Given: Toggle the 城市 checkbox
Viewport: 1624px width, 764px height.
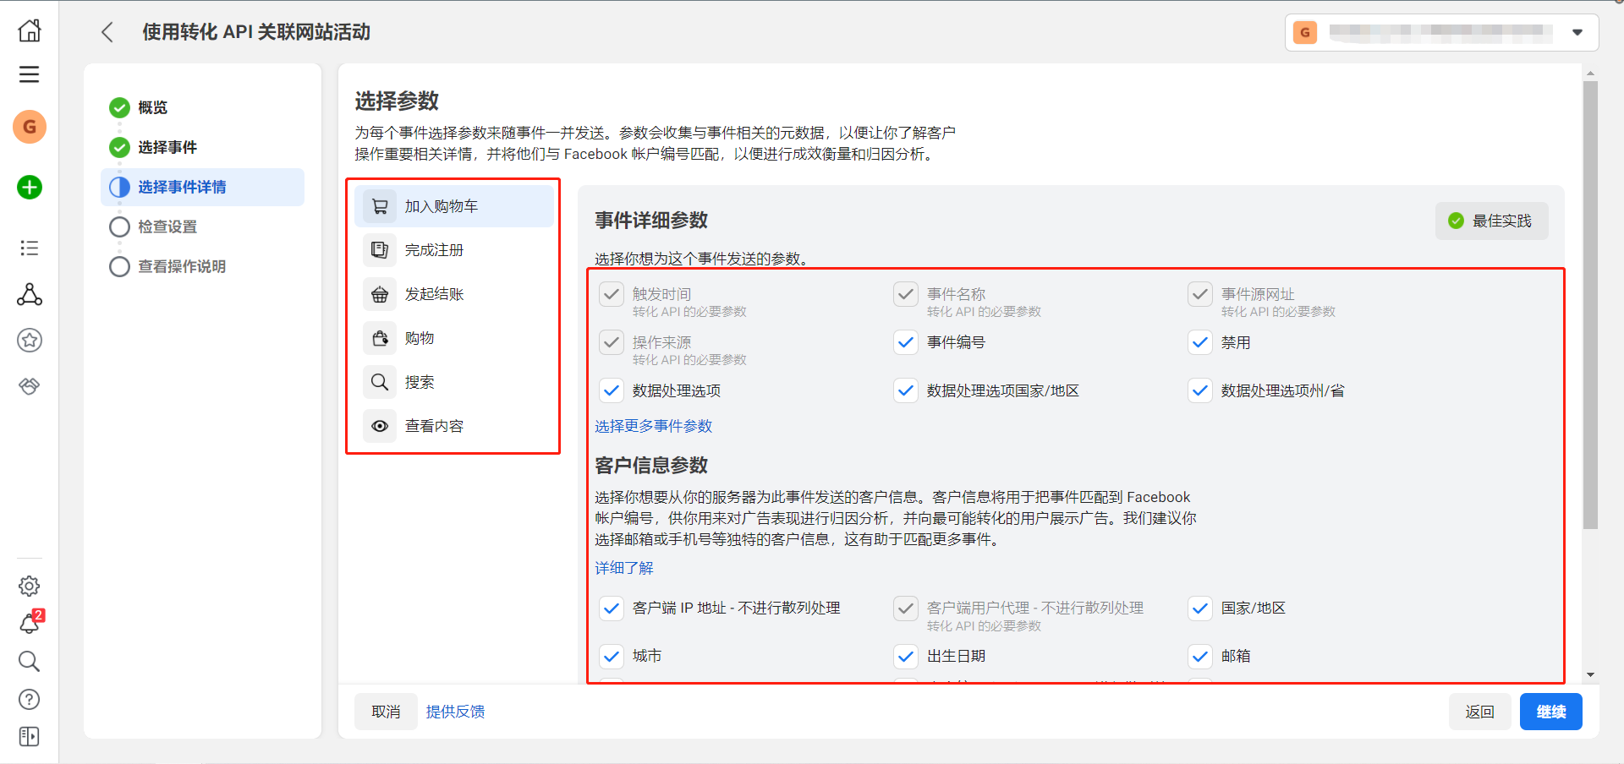Looking at the screenshot, I should click(612, 656).
